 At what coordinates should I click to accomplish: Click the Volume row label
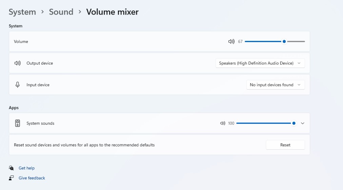tap(21, 42)
